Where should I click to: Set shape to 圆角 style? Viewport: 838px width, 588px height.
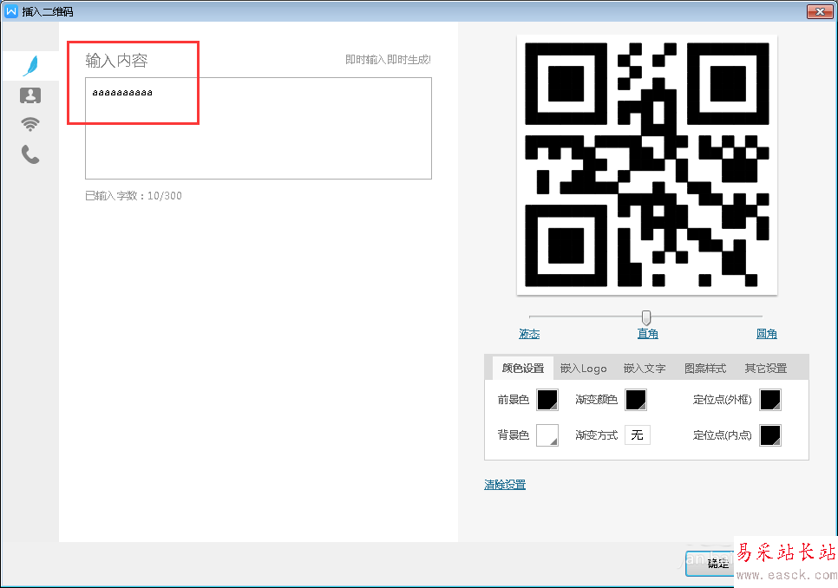766,334
